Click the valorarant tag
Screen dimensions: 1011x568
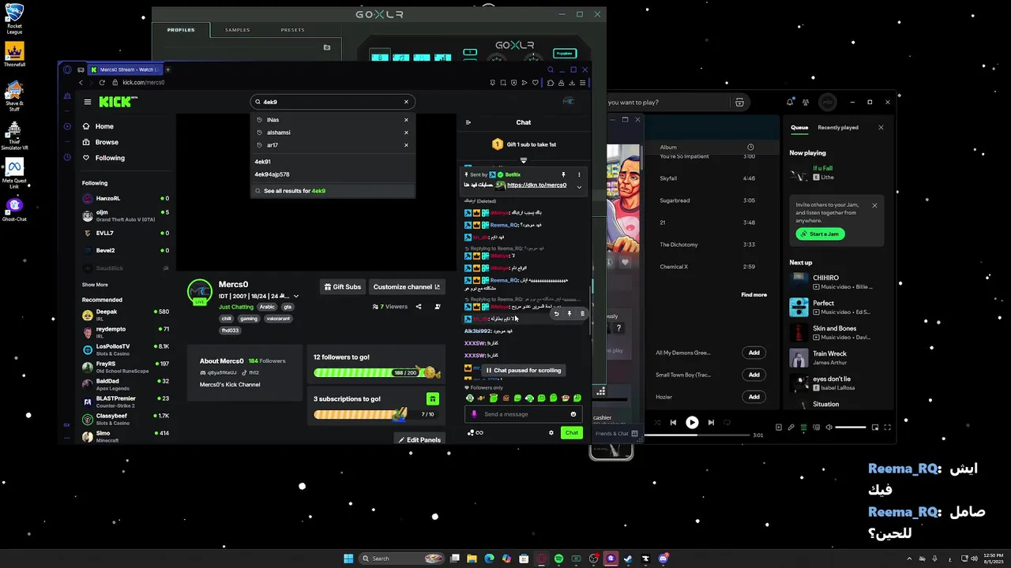coord(278,319)
